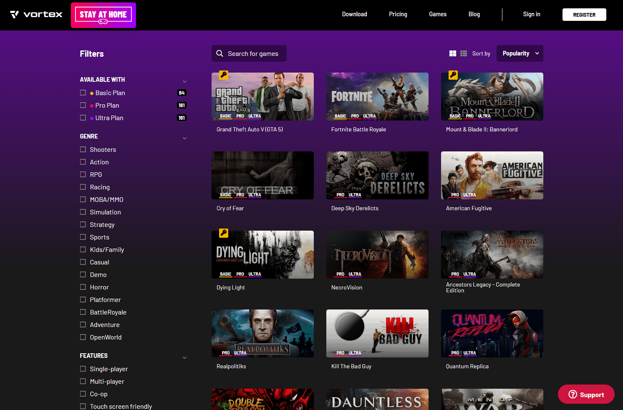Image resolution: width=623 pixels, height=410 pixels.
Task: Check the MOBA/MMO genre checkbox
Action: click(83, 199)
